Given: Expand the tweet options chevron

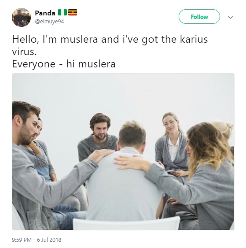Looking at the screenshot, I should (230, 17).
